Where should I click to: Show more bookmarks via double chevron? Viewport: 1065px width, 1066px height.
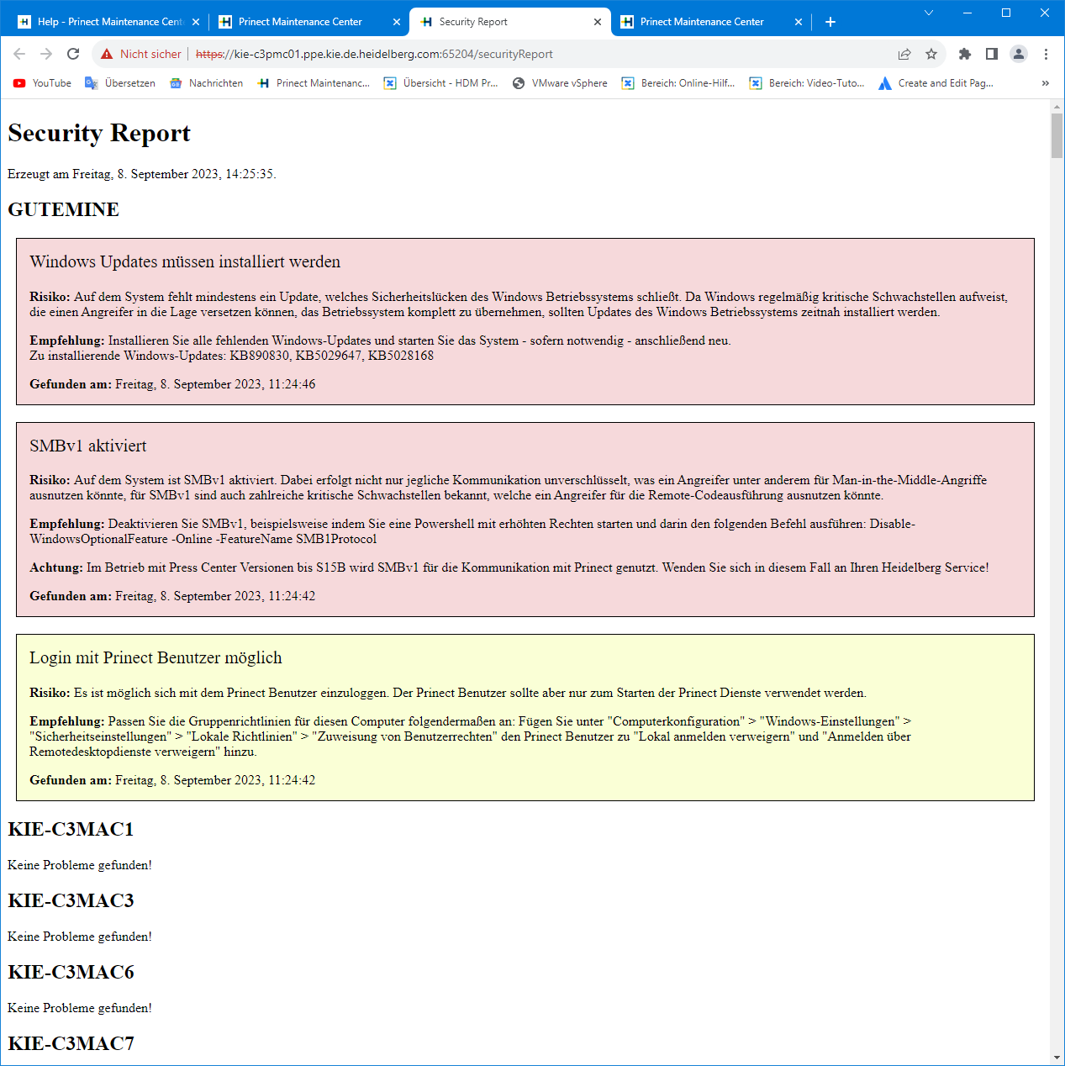(x=1045, y=83)
